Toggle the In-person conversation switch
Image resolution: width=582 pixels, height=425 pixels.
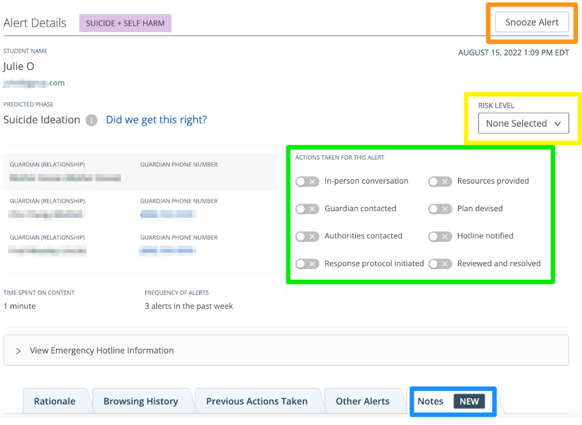308,182
